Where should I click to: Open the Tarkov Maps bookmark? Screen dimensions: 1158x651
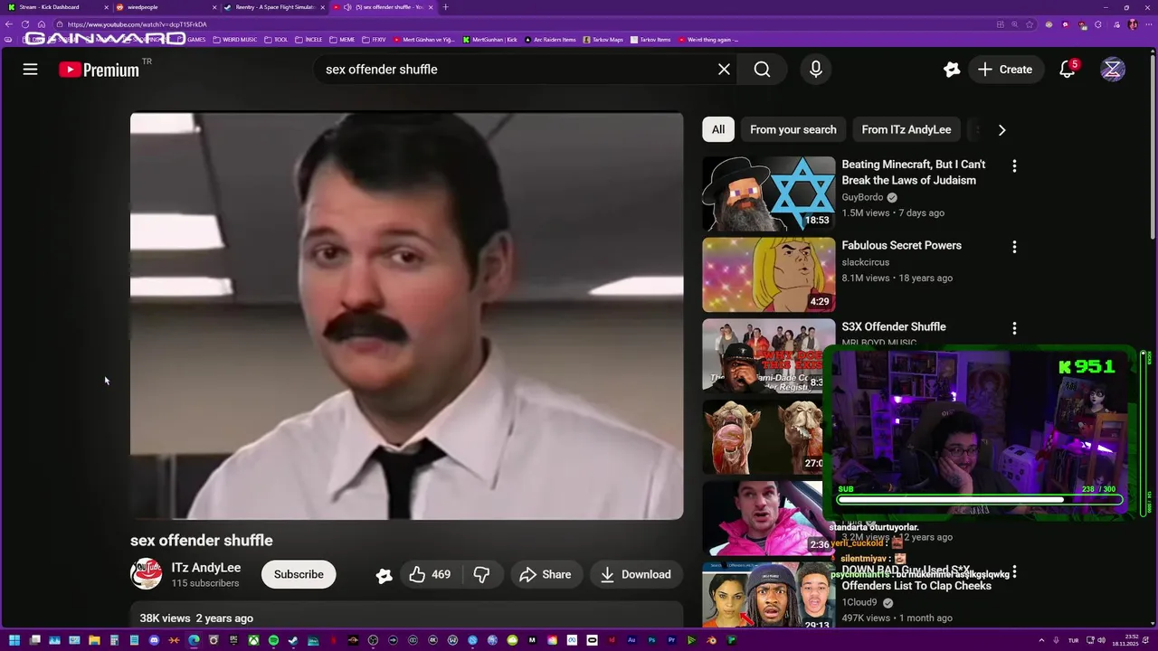pos(603,40)
